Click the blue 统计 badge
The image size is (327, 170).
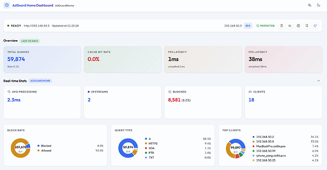[248, 26]
